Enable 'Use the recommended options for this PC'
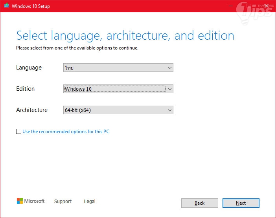The width and height of the screenshot is (276, 218). click(18, 132)
